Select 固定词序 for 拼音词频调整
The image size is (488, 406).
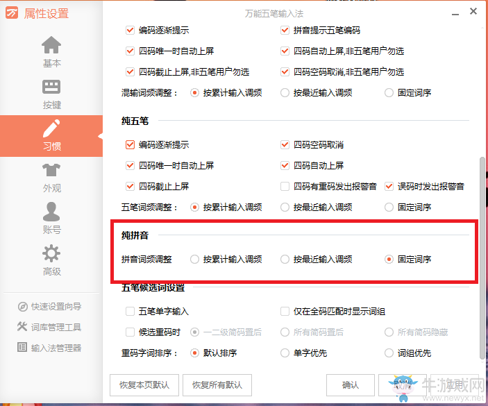[x=389, y=260]
